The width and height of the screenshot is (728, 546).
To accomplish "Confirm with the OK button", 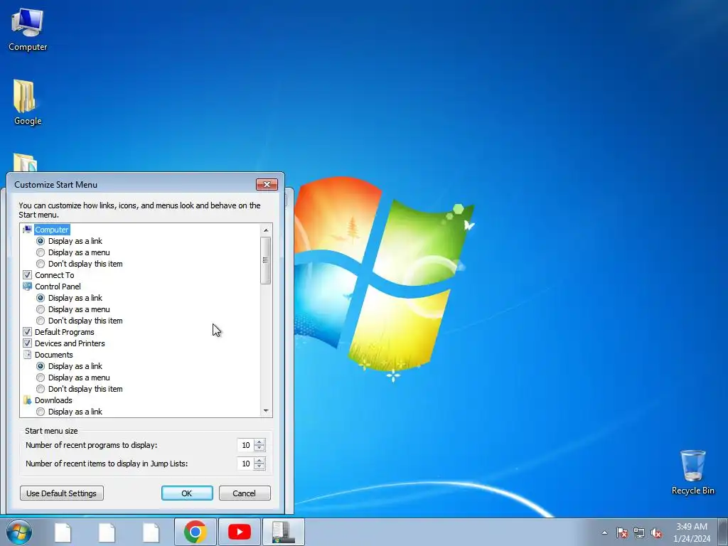I will (187, 493).
